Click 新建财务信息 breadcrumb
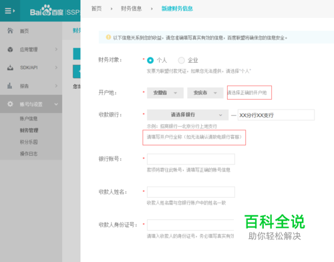The width and height of the screenshot is (334, 262). pyautogui.click(x=177, y=9)
